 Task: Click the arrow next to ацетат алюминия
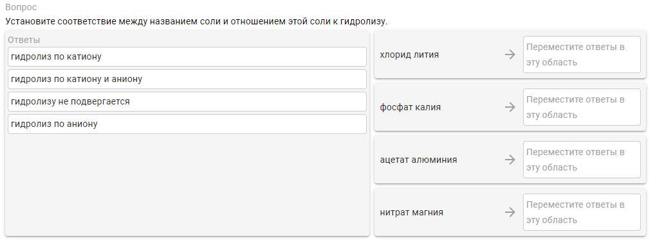pos(510,160)
